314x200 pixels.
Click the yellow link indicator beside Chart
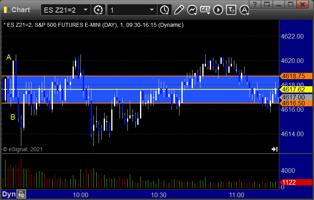(x=7, y=10)
